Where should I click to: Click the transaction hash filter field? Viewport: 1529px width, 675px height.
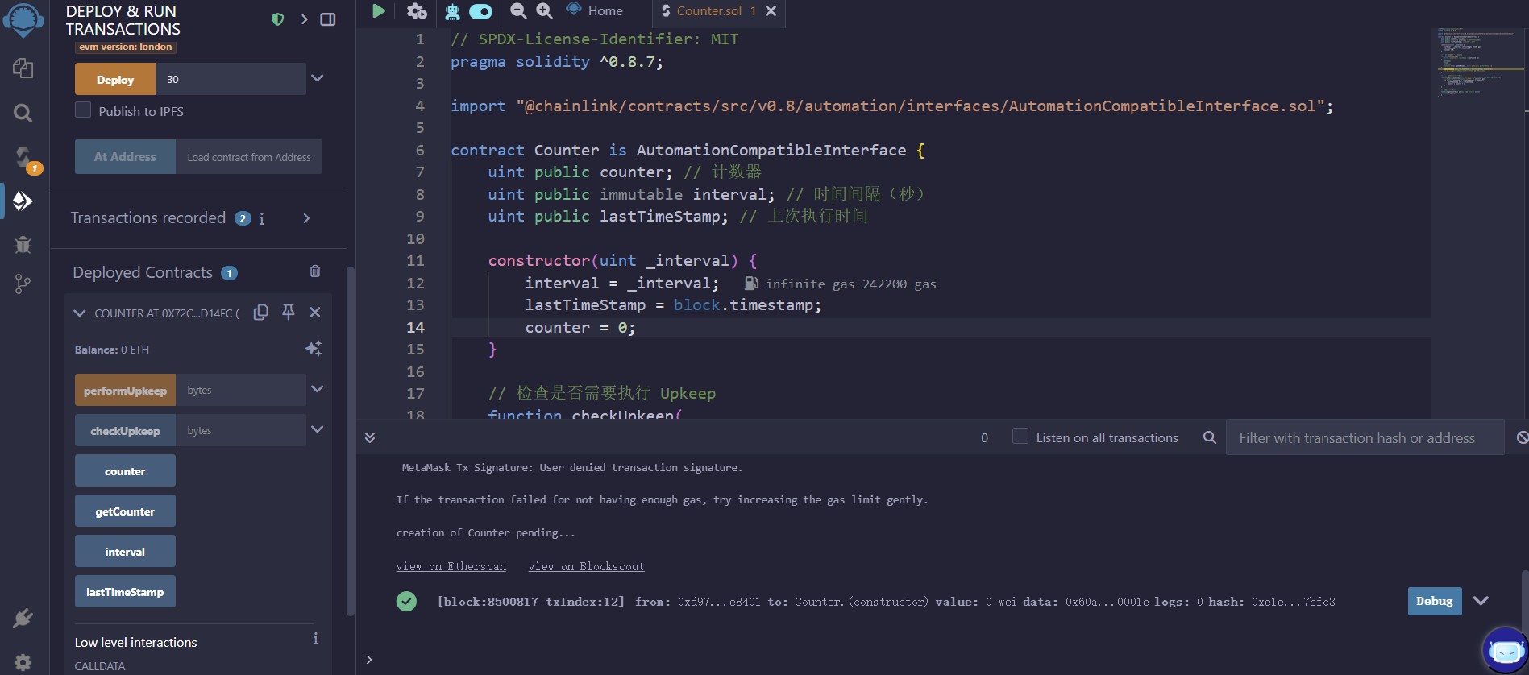click(1365, 437)
